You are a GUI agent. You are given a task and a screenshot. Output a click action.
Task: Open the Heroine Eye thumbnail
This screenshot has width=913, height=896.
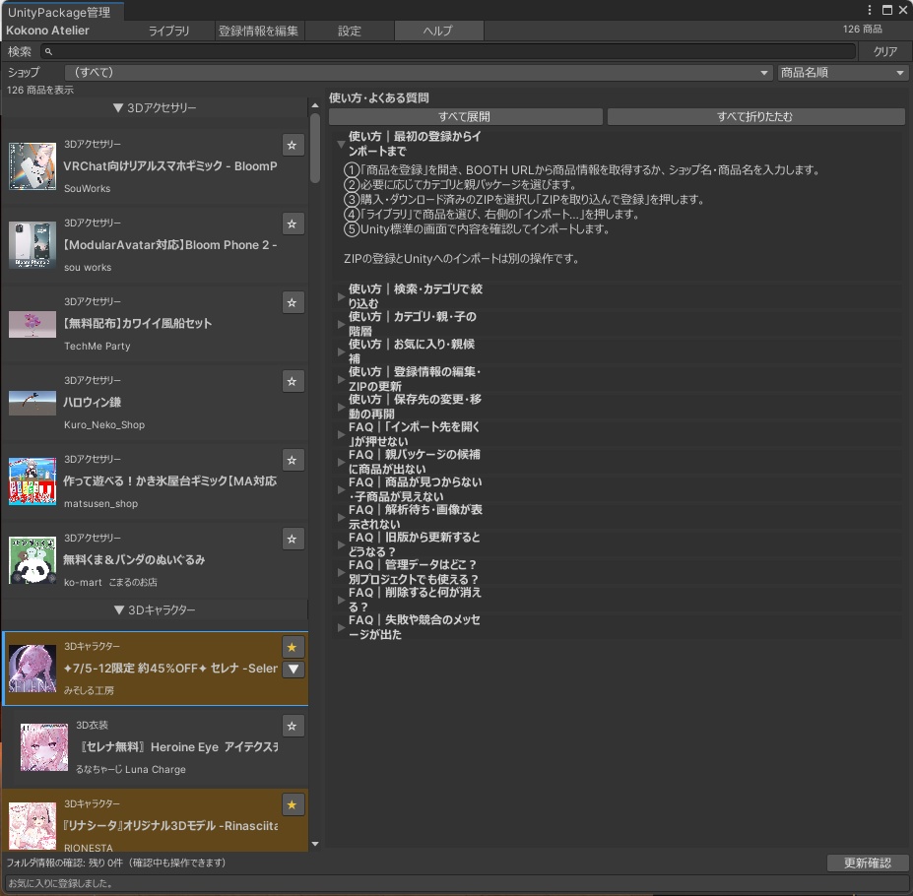click(44, 747)
